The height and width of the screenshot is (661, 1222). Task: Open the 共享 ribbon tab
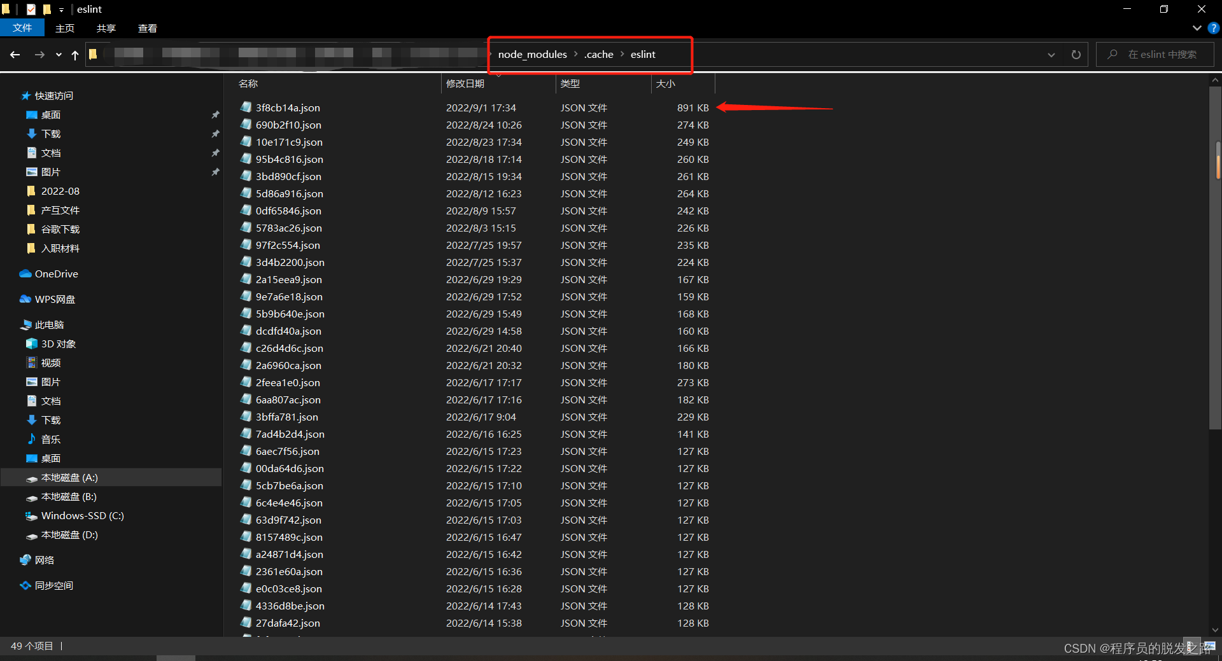[x=106, y=28]
